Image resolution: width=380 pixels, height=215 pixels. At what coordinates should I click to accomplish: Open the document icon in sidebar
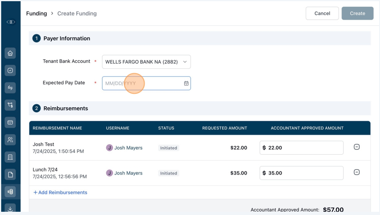(10, 175)
